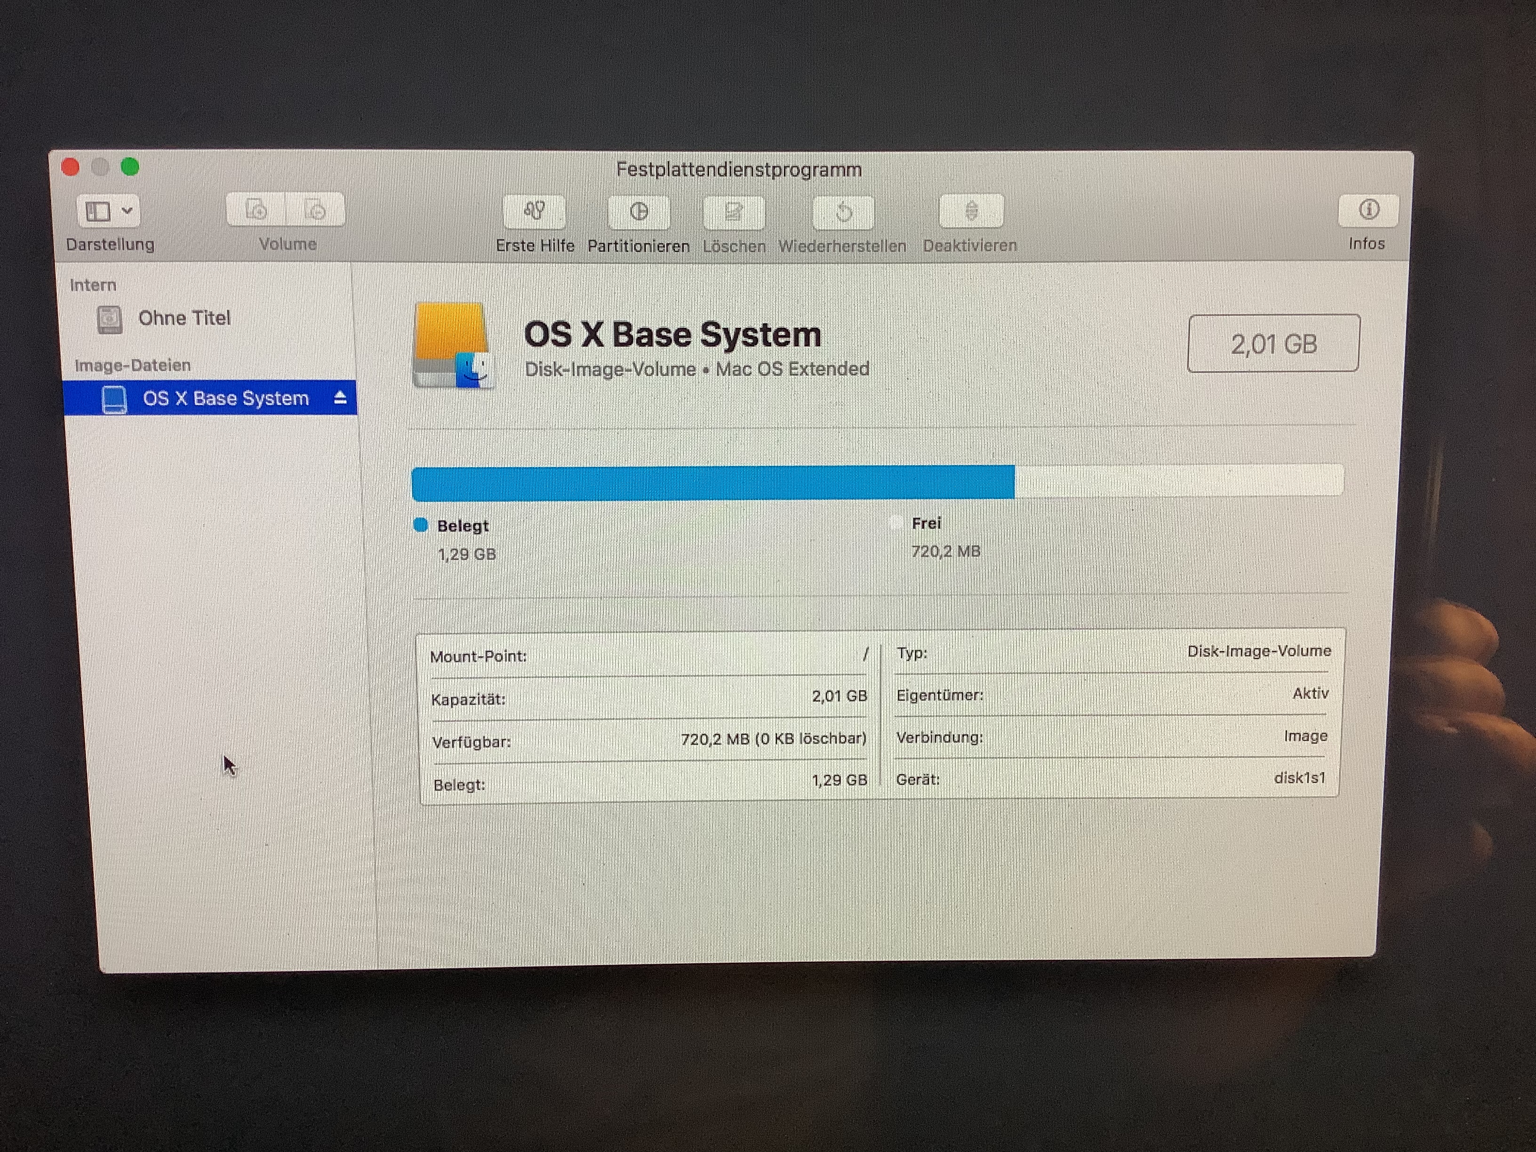This screenshot has width=1536, height=1152.
Task: Click the Volume toolbar label
Action: [x=288, y=244]
